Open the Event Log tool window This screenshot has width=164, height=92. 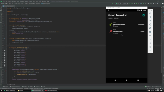coord(148,87)
